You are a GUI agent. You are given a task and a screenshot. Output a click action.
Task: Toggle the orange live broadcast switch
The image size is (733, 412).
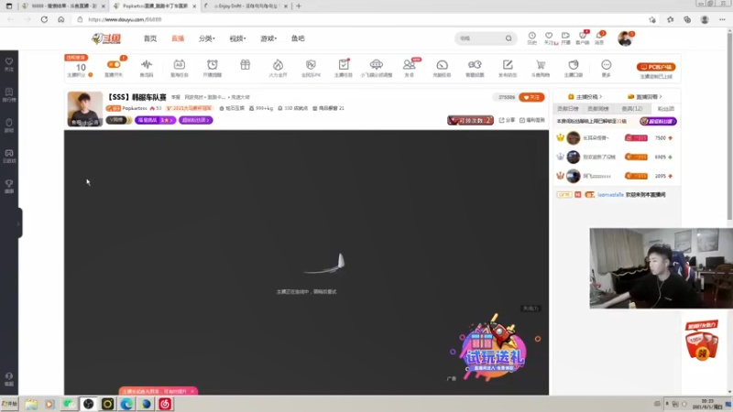[114, 65]
